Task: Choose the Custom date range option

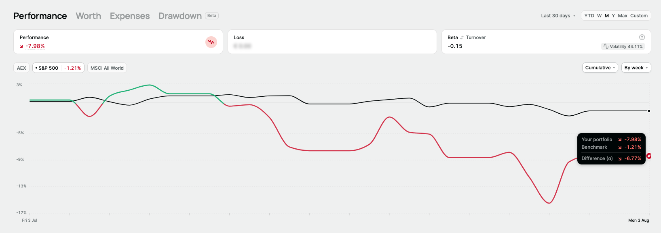Action: [639, 16]
